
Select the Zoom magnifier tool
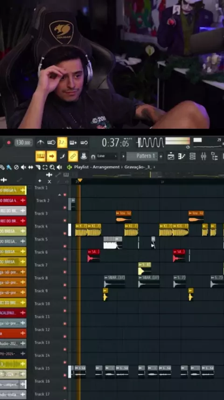pos(52,167)
